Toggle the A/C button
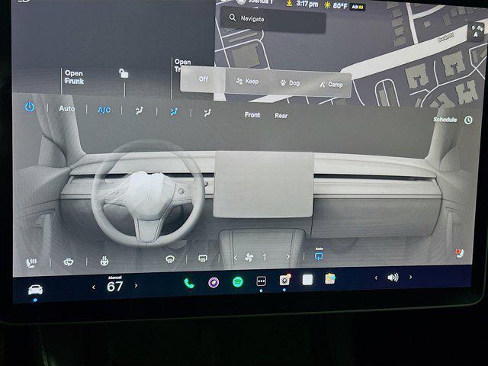The height and width of the screenshot is (366, 488). (x=104, y=110)
